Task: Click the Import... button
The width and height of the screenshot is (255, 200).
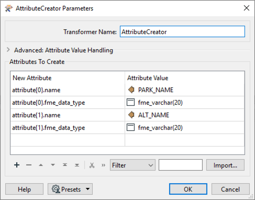Action: 225,165
